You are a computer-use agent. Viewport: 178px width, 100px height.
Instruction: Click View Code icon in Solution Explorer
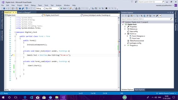[154, 16]
